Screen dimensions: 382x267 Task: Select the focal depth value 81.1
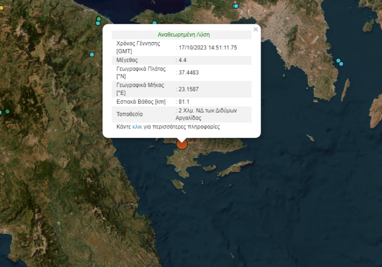(x=184, y=102)
